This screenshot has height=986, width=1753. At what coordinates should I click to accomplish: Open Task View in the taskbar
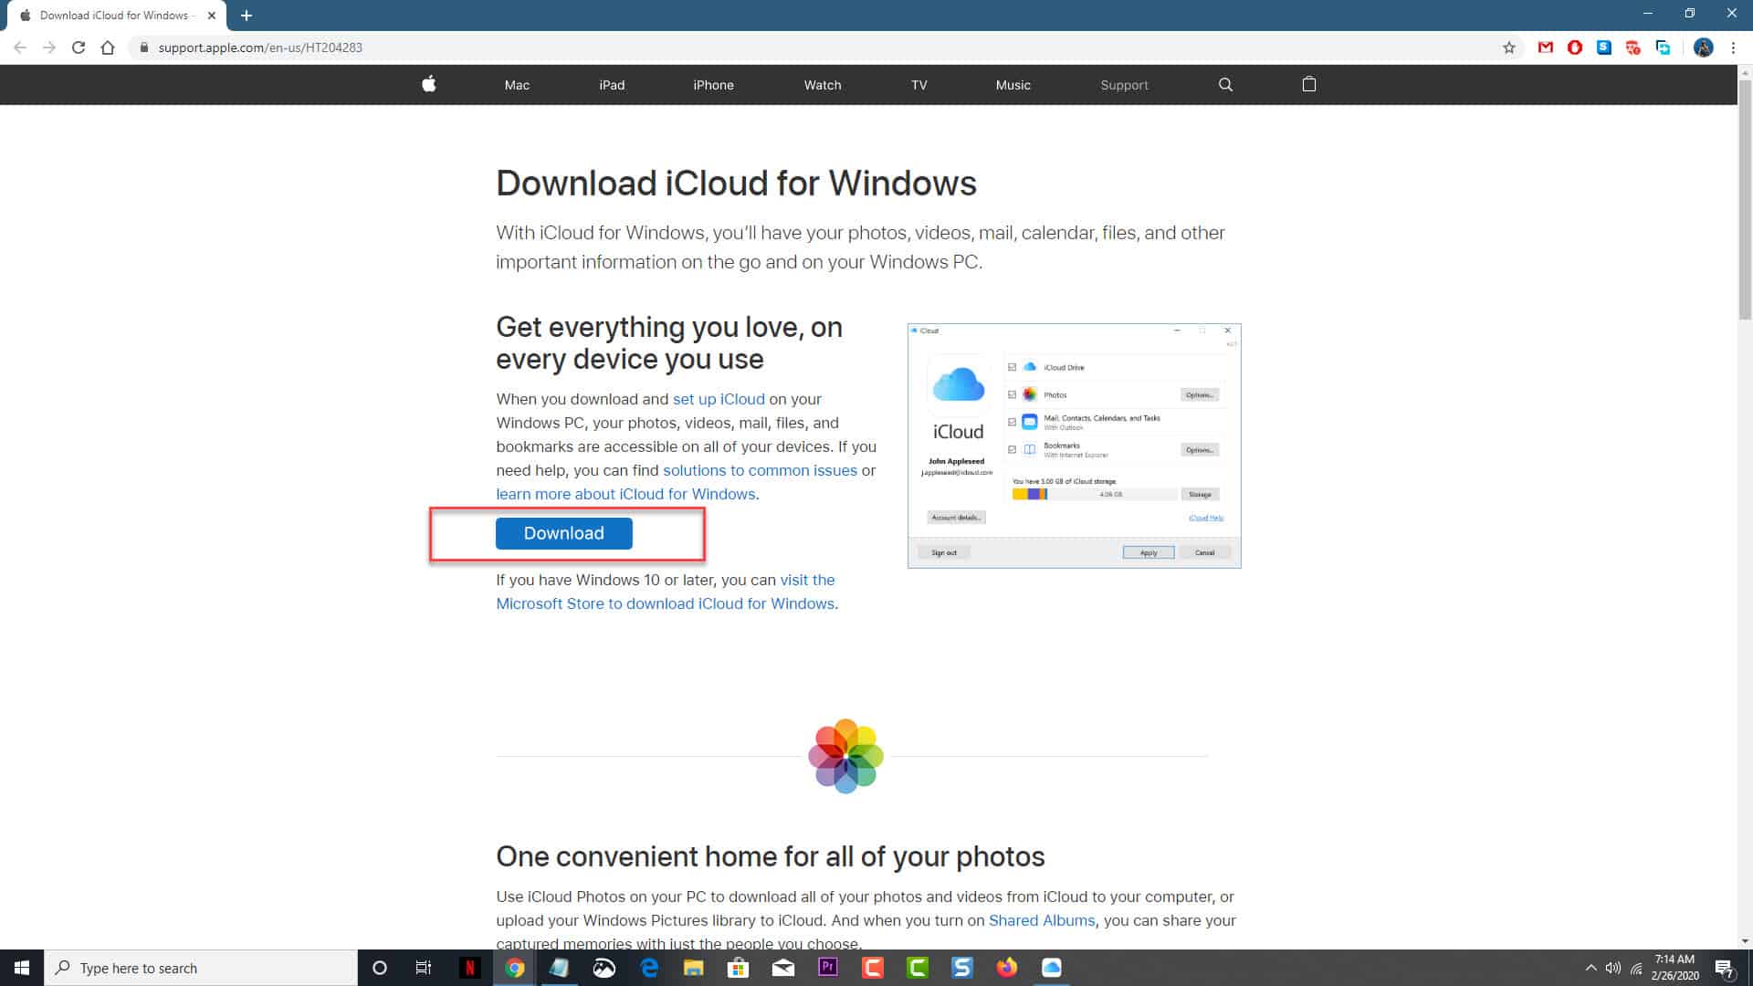click(x=424, y=968)
